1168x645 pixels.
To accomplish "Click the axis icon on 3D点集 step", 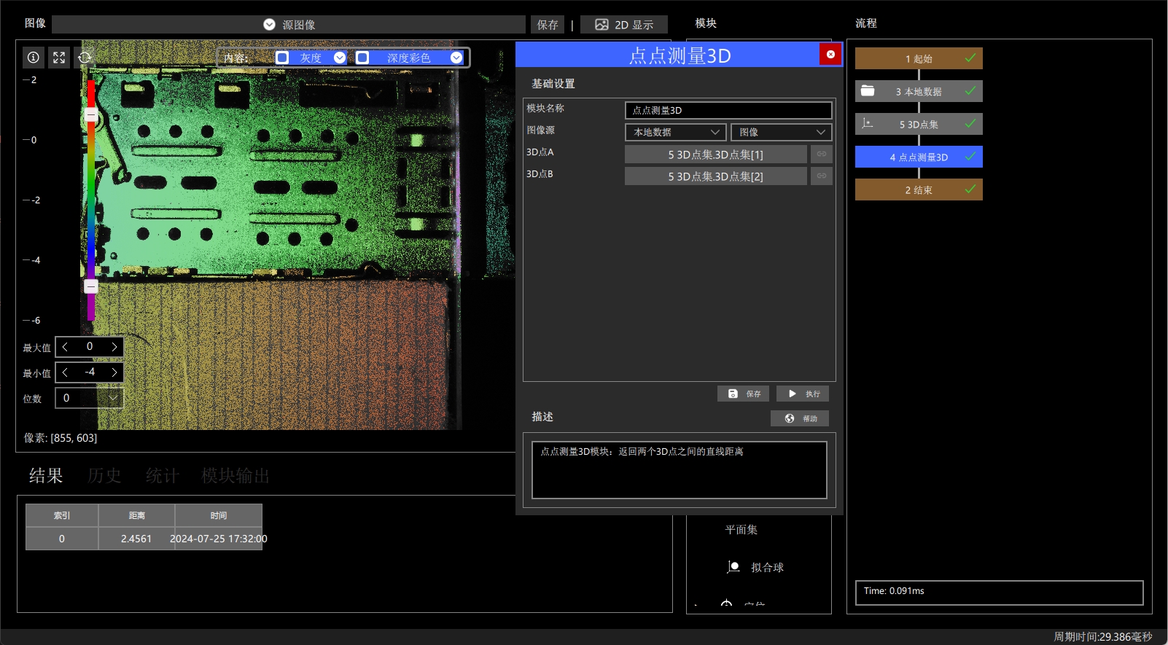I will click(x=868, y=123).
